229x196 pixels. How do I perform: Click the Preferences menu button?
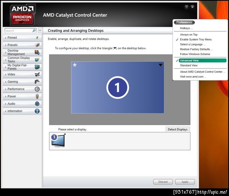184,22
